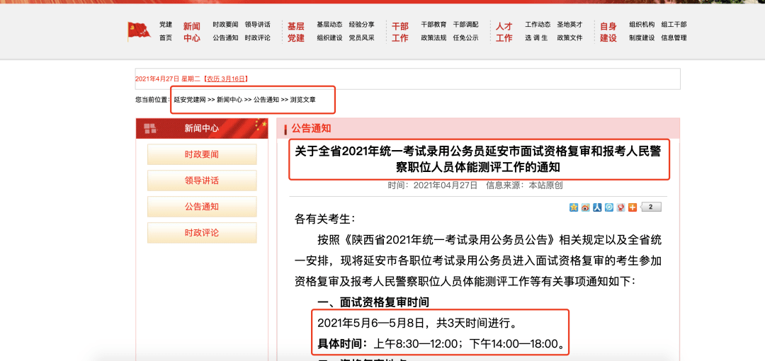Image resolution: width=765 pixels, height=361 pixels.
Task: Open 基层党建 heading in top navigation
Action: pos(295,32)
